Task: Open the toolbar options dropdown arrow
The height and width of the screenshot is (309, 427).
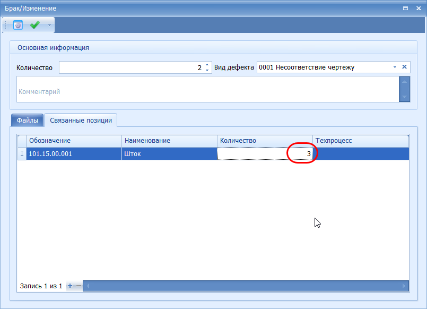Action: (x=49, y=25)
